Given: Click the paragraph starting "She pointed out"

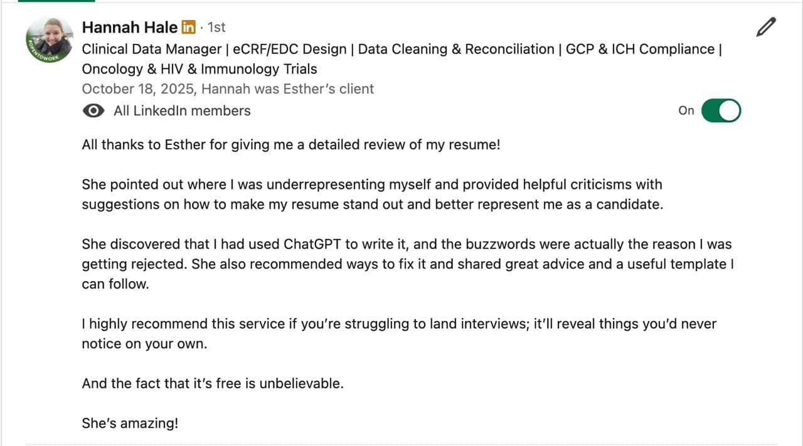Looking at the screenshot, I should [x=372, y=194].
